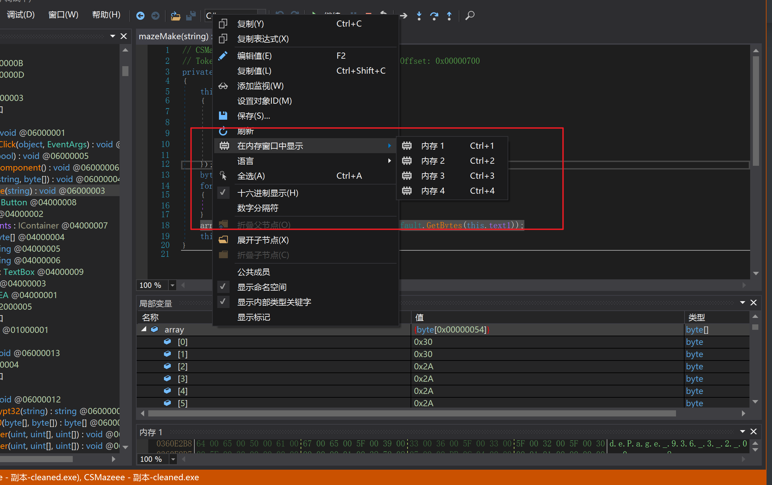Viewport: 772px width, 485px height.
Task: Click the step out debug icon
Action: 449,16
